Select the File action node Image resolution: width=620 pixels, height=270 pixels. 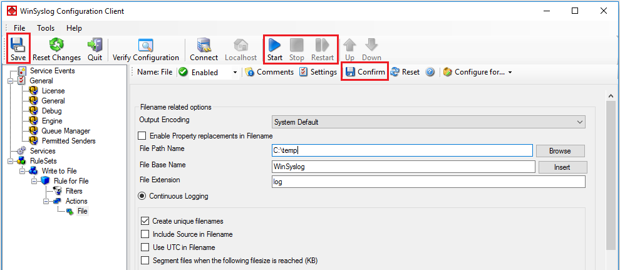click(82, 211)
